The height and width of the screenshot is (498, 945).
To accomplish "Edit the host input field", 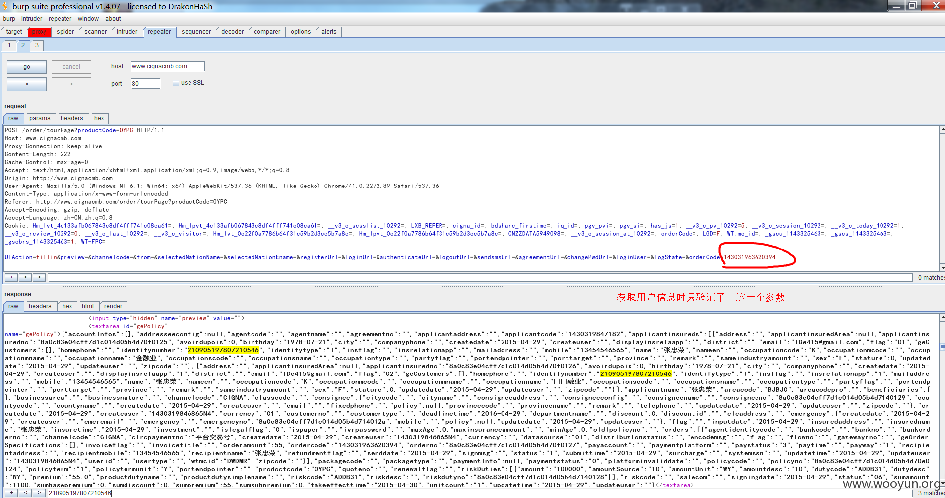I will click(x=168, y=66).
